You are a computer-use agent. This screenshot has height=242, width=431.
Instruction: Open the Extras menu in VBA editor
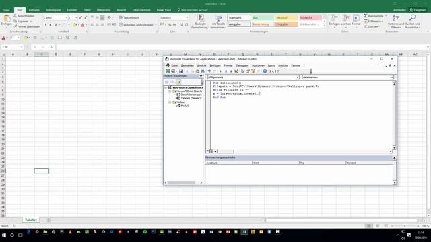click(x=271, y=65)
